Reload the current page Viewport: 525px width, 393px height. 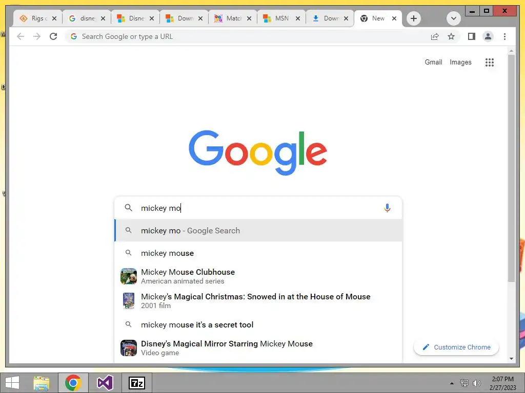[53, 36]
